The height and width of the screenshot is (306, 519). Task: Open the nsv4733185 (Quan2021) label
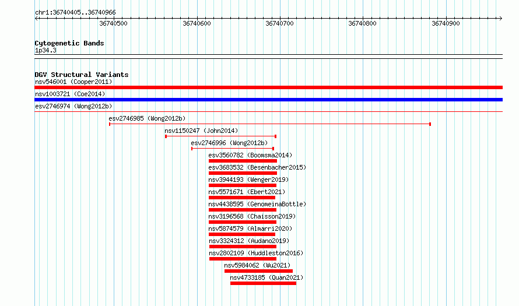266,277
